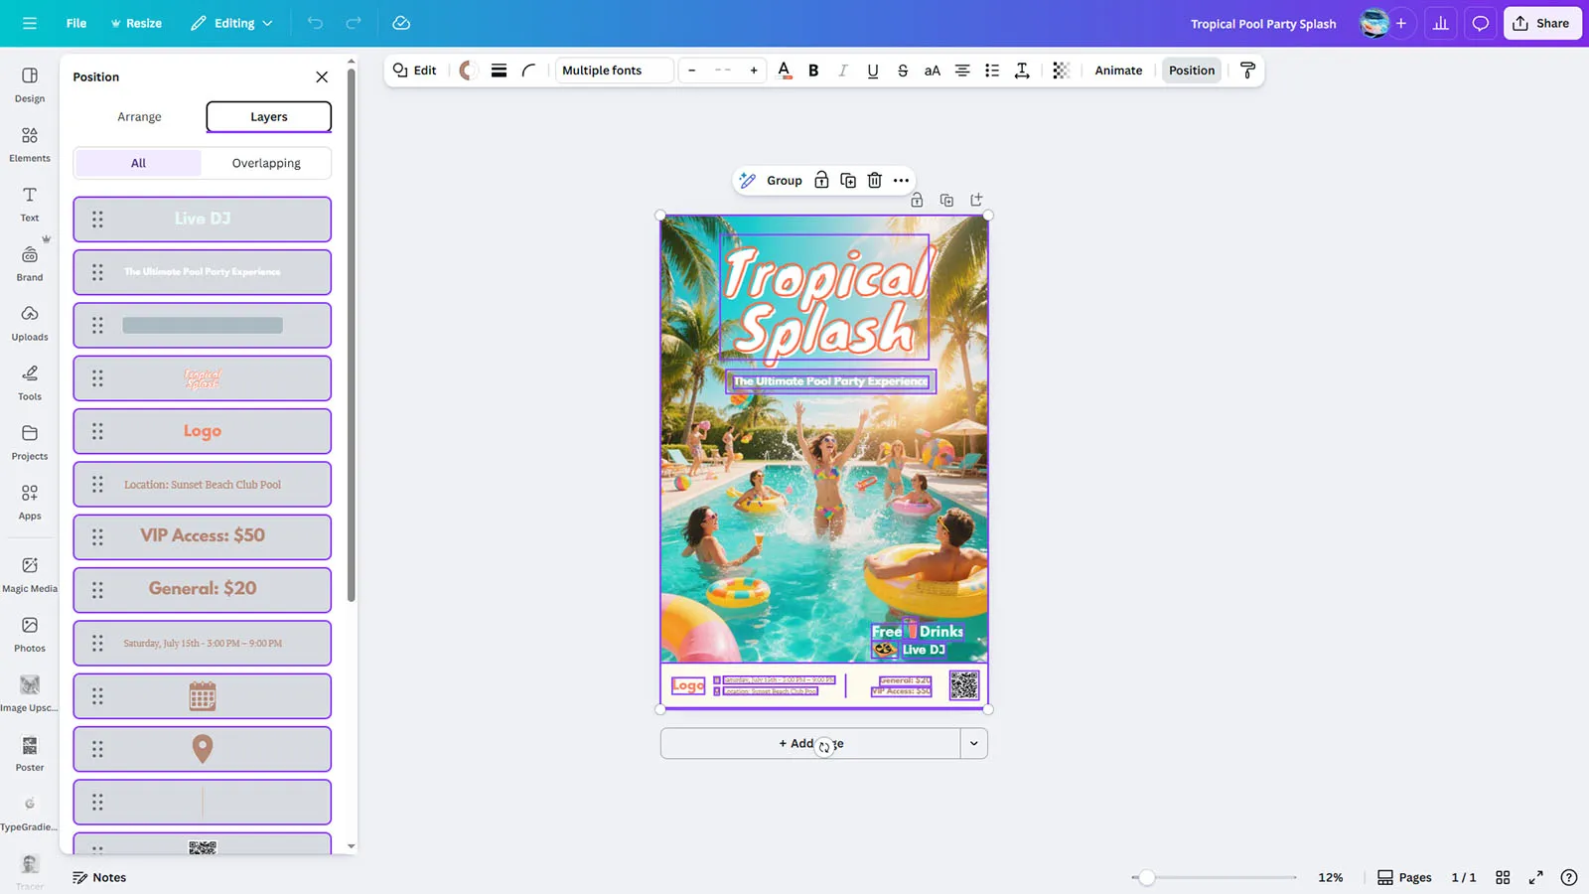The height and width of the screenshot is (894, 1589).
Task: Toggle strikethrough formatting
Action: 902,71
